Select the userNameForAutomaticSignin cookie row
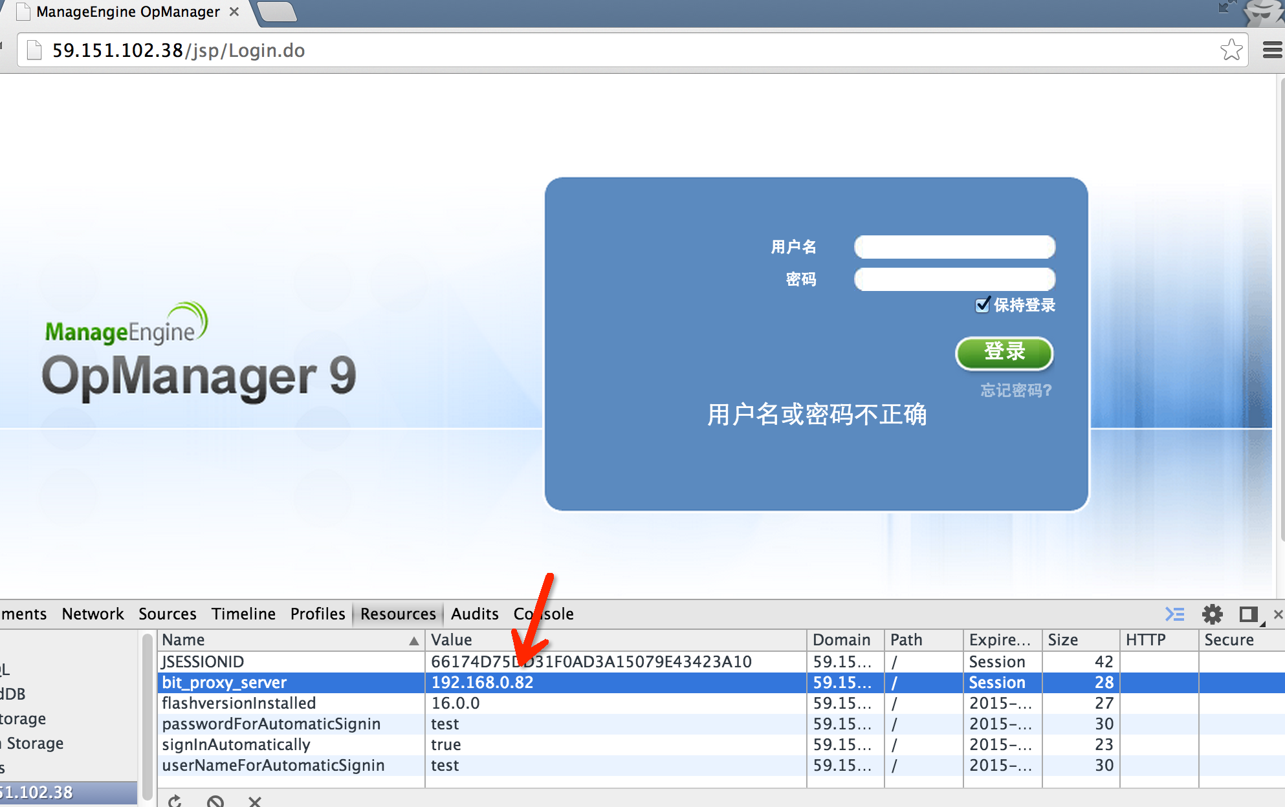 tap(721, 765)
